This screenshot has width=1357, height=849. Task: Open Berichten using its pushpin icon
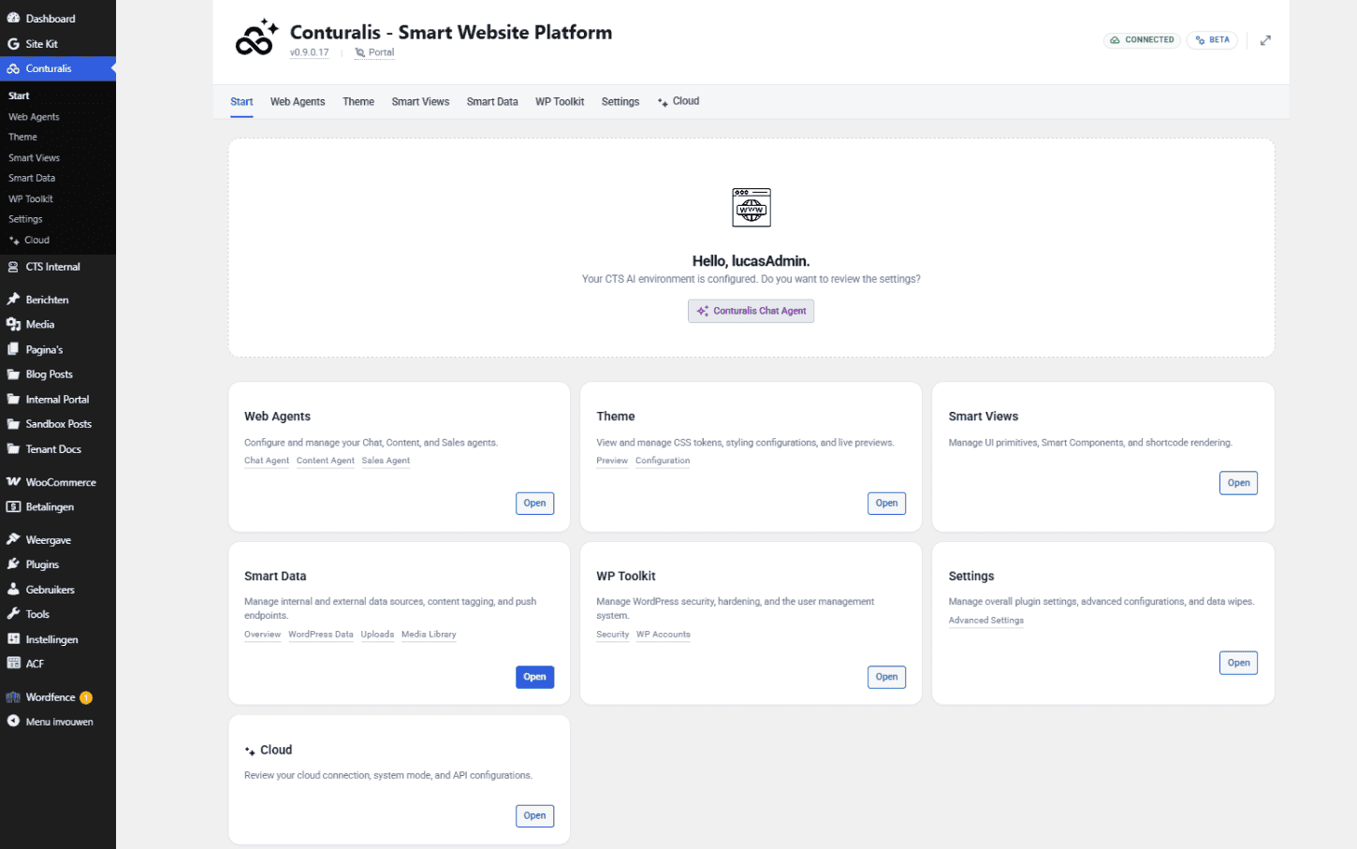coord(13,300)
